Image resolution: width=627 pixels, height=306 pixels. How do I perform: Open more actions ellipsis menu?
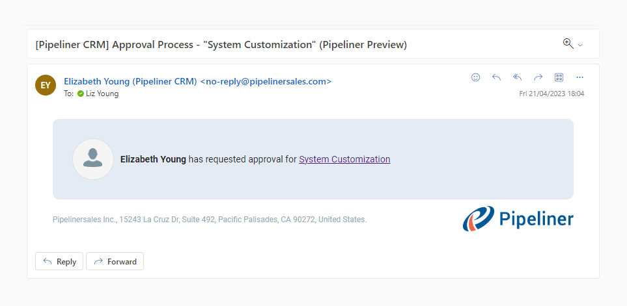[x=579, y=77]
